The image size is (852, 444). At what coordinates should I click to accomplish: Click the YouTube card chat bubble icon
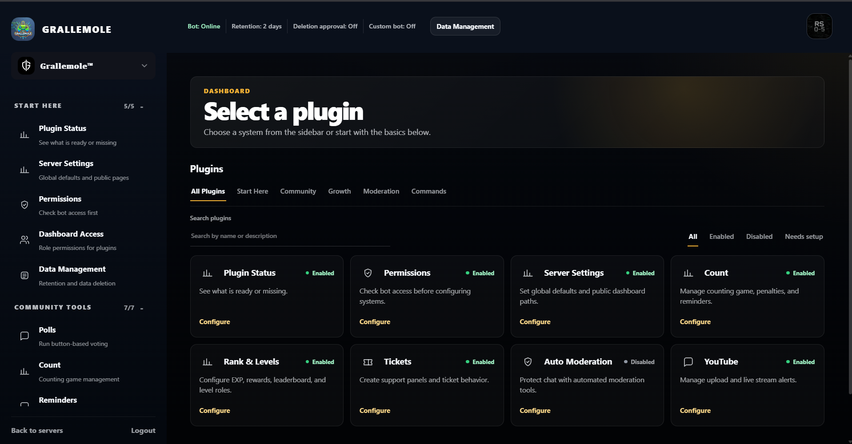pyautogui.click(x=688, y=362)
